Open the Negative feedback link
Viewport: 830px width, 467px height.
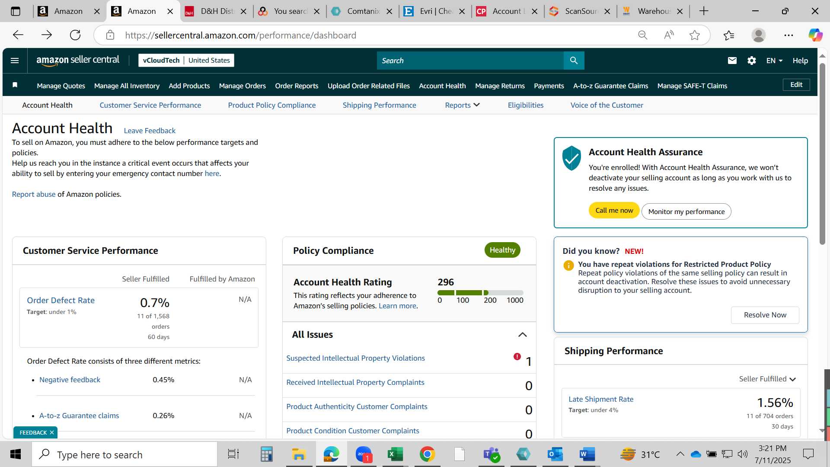coord(70,380)
